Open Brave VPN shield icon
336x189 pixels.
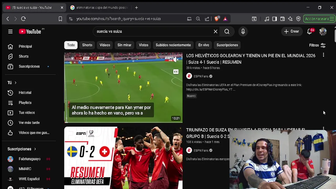coord(298,19)
